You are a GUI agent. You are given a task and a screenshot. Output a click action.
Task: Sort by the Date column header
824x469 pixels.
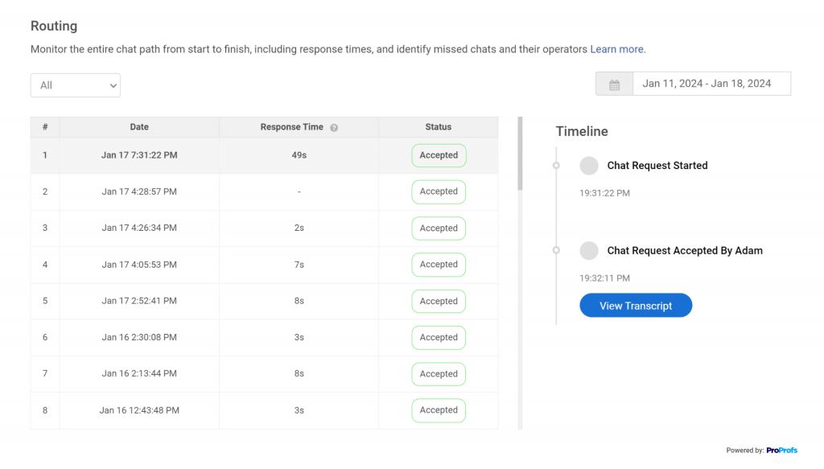coord(139,127)
